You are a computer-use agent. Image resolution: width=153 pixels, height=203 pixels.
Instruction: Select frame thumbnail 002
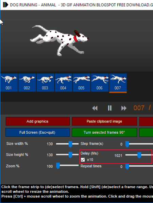(x=27, y=83)
